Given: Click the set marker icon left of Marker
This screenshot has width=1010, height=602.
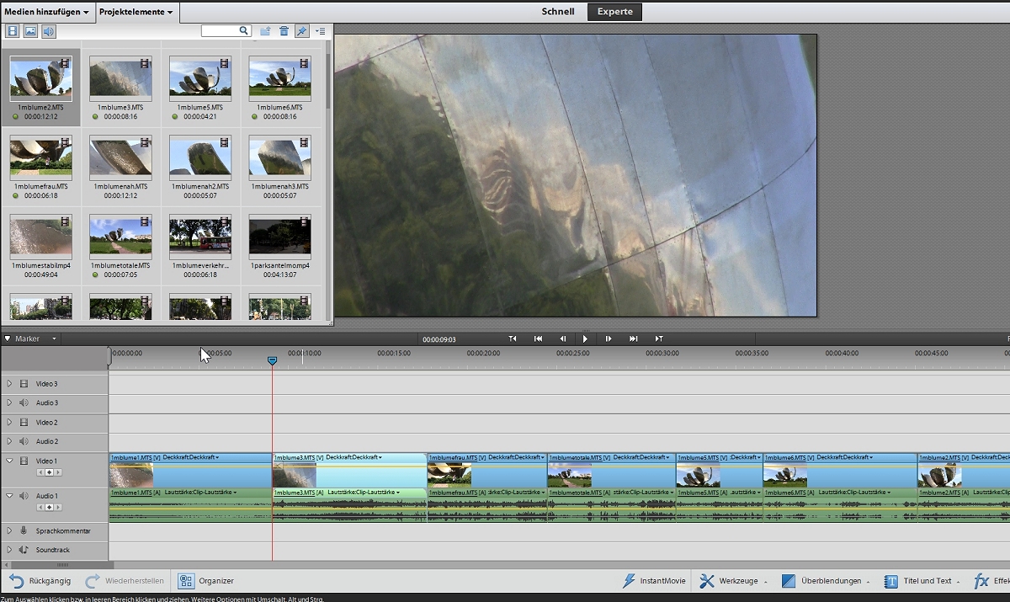Looking at the screenshot, I should [x=8, y=338].
